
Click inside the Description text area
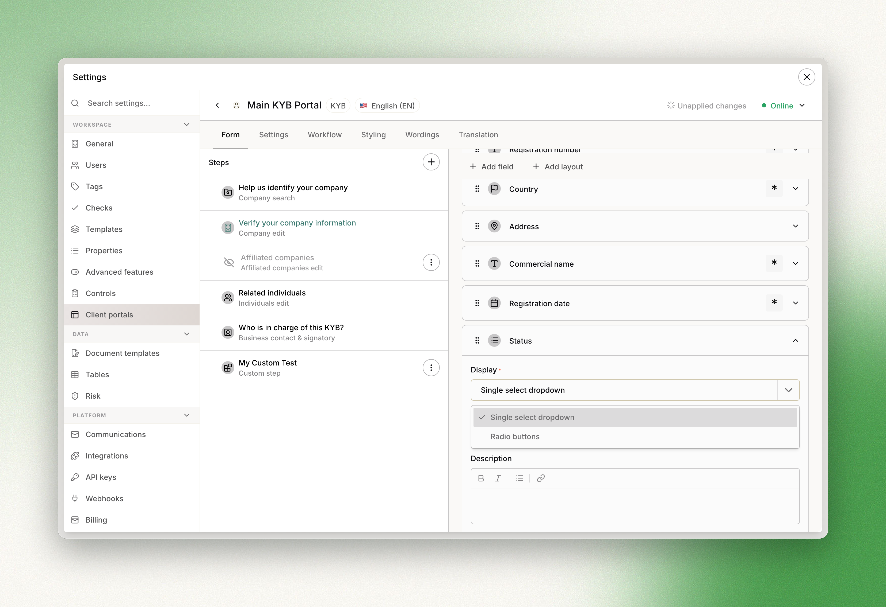pos(635,506)
